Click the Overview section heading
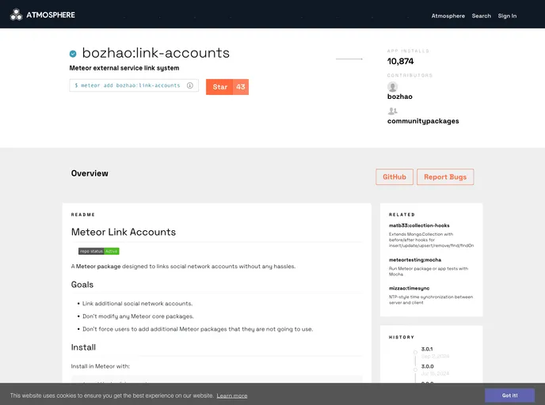Screen dimensions: 545x405 coord(90,173)
